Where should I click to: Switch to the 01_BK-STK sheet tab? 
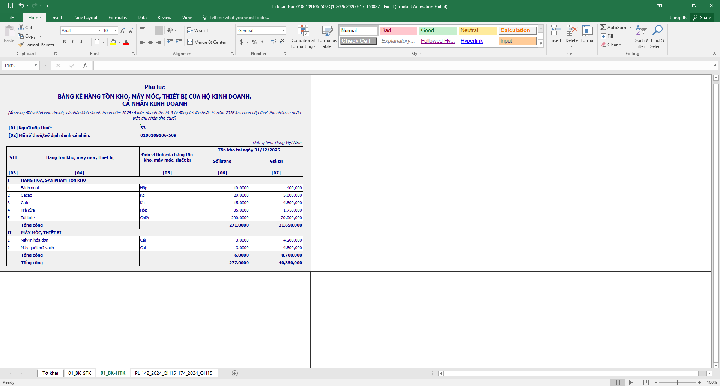click(x=80, y=373)
